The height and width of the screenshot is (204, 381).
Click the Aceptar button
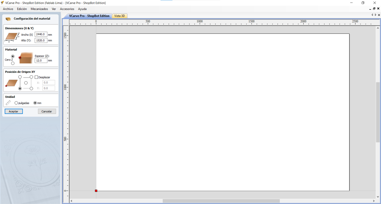[x=14, y=111]
